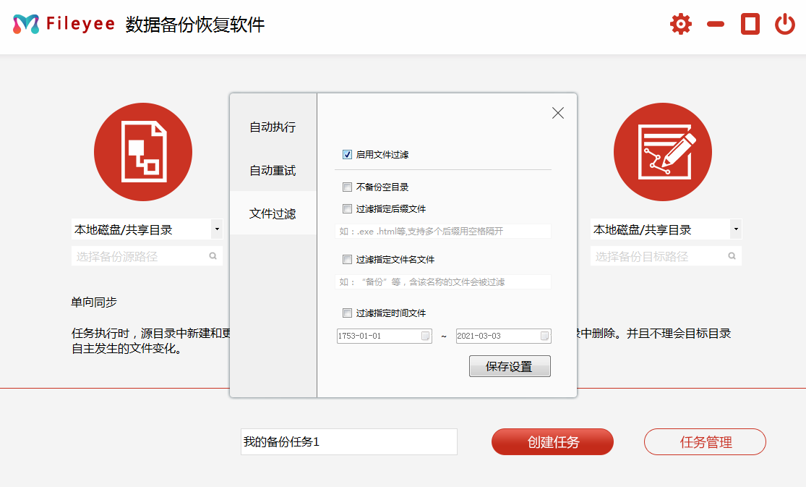
Task: Tick the 过滤指定文件名文件 checkbox
Action: tap(347, 259)
